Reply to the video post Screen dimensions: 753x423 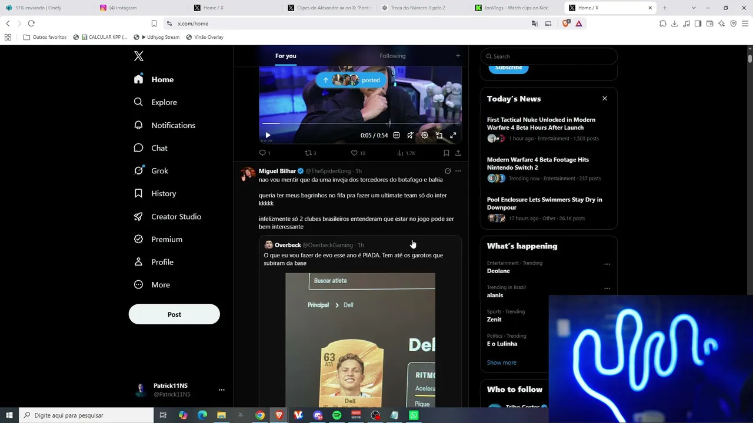(x=265, y=153)
